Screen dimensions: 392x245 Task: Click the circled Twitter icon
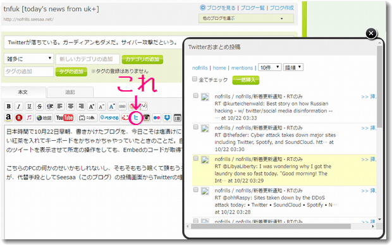136,117
